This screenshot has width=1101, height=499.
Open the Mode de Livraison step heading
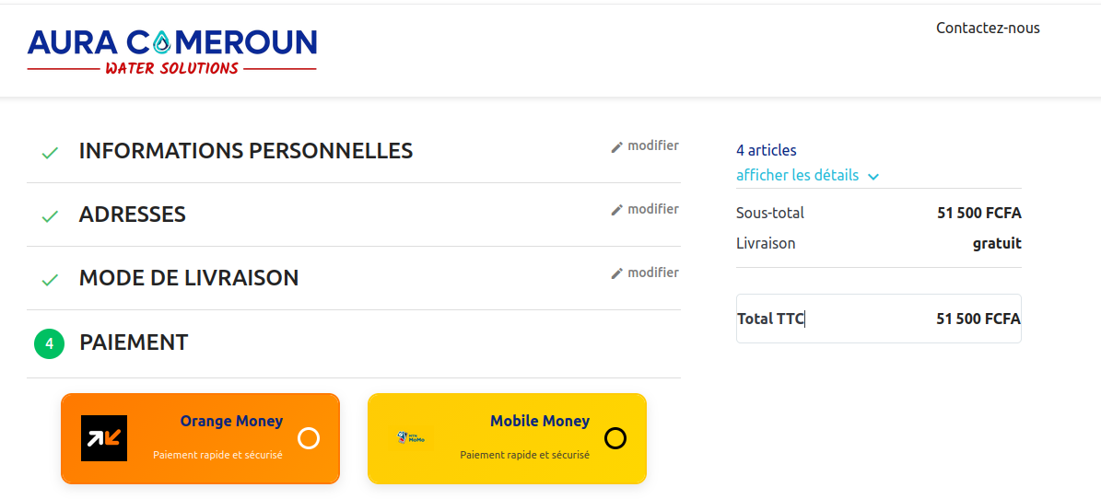coord(189,278)
